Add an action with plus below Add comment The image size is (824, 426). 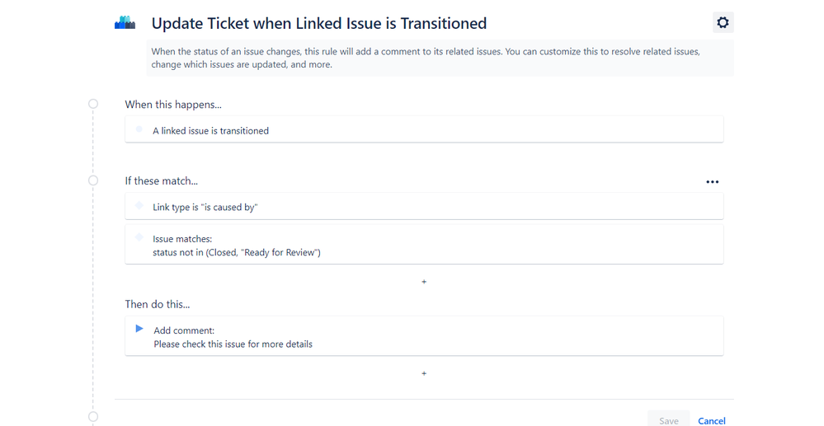(424, 373)
